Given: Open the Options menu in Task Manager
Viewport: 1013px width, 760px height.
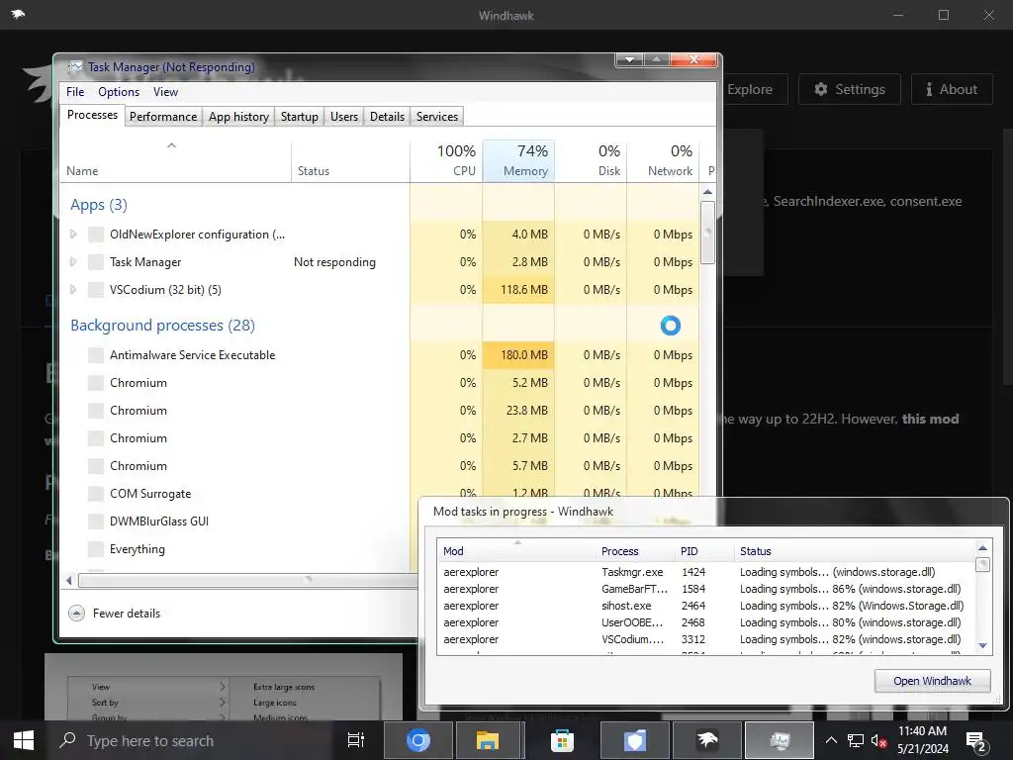Looking at the screenshot, I should tap(119, 92).
